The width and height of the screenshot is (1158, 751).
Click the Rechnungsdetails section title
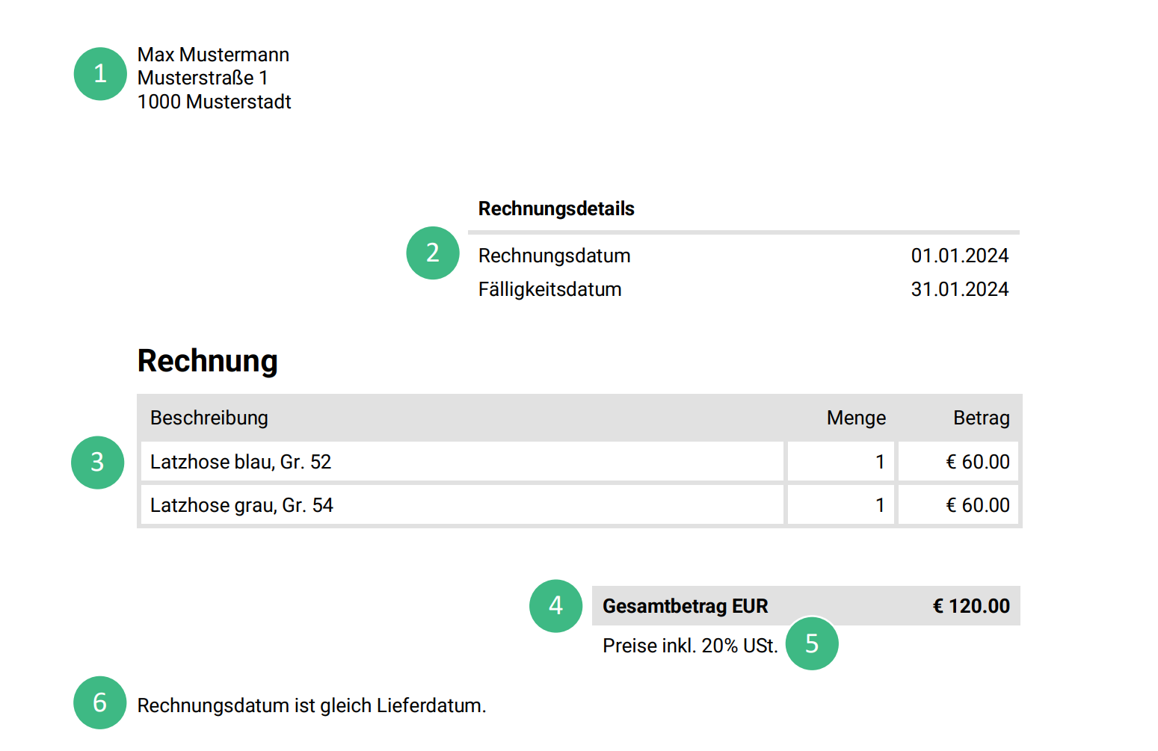point(556,208)
